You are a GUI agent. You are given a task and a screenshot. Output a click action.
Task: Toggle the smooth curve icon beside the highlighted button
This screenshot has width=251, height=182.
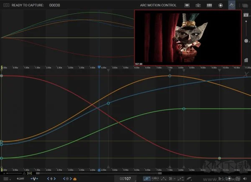[x=155, y=179]
